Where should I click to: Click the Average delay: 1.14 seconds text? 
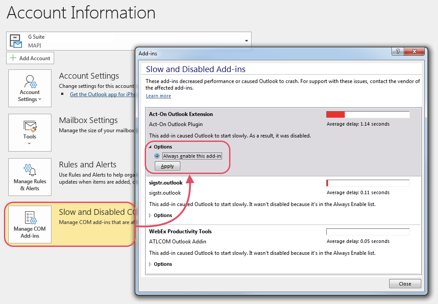tap(358, 124)
